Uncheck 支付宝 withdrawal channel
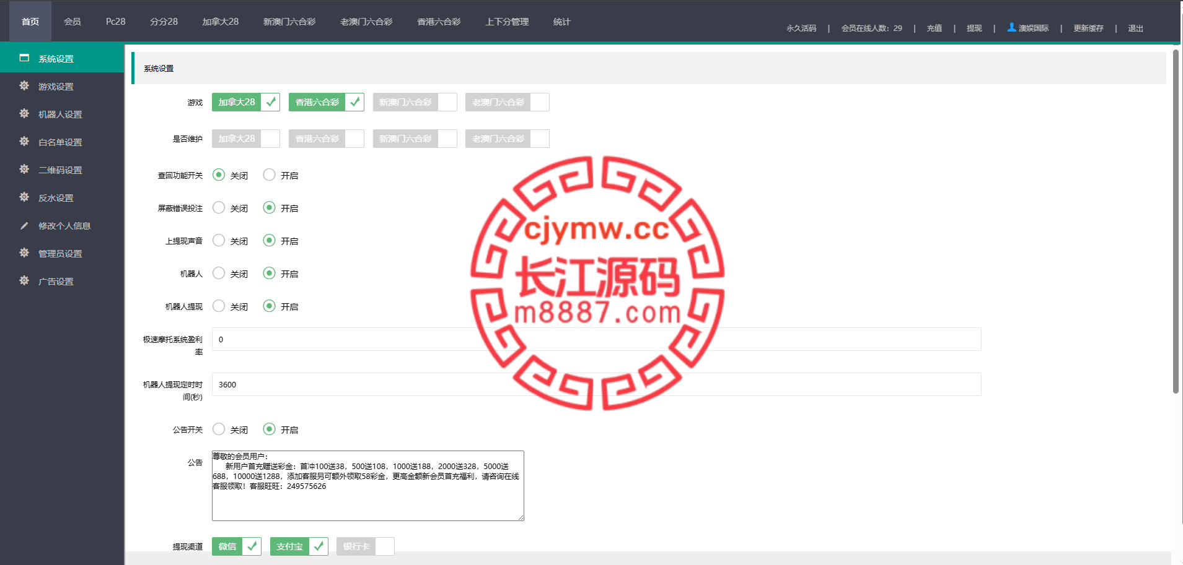This screenshot has height=565, width=1183. click(x=299, y=546)
